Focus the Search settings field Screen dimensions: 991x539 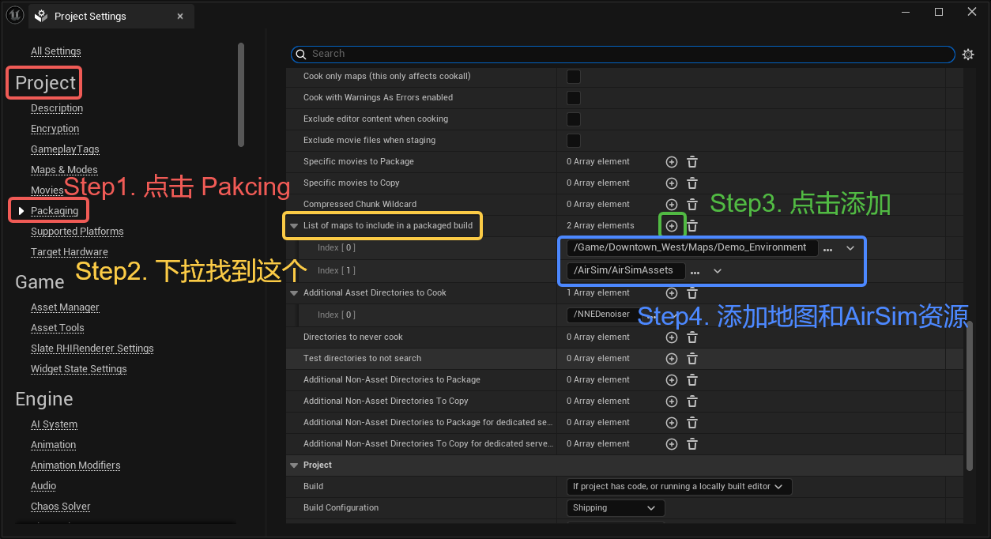click(623, 54)
